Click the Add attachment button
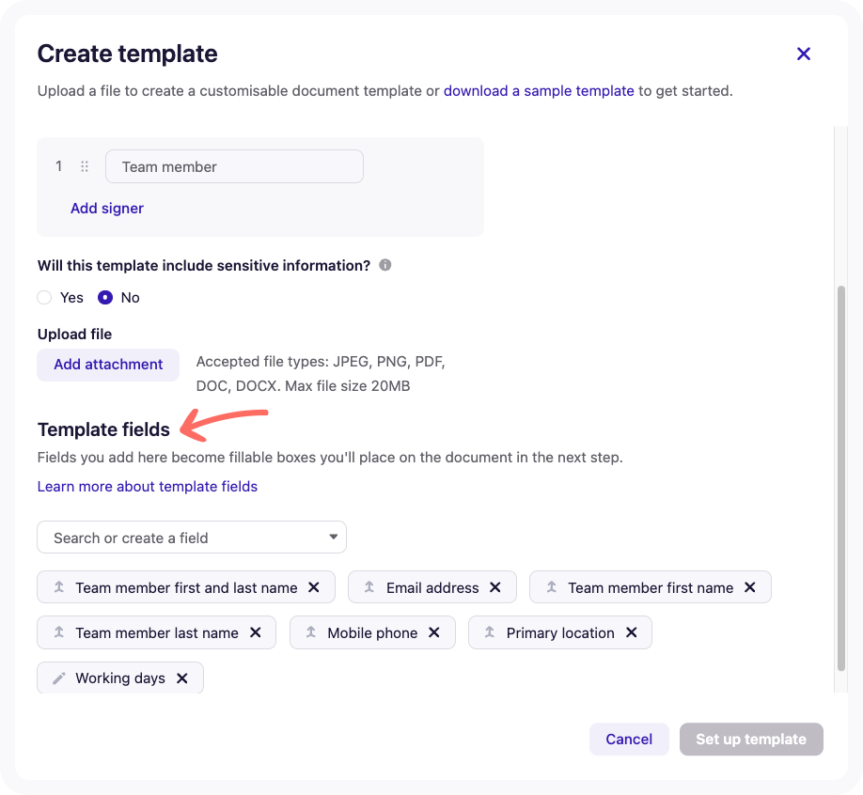This screenshot has height=795, width=863. click(108, 365)
